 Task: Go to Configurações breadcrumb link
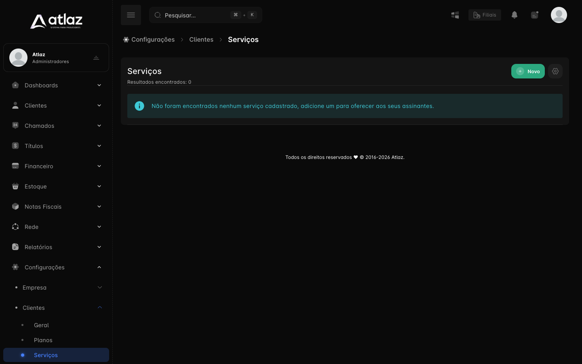tap(153, 40)
